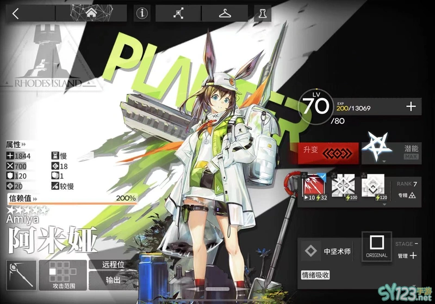Open the outfit hanger icon
The height and width of the screenshot is (304, 435).
point(225,14)
